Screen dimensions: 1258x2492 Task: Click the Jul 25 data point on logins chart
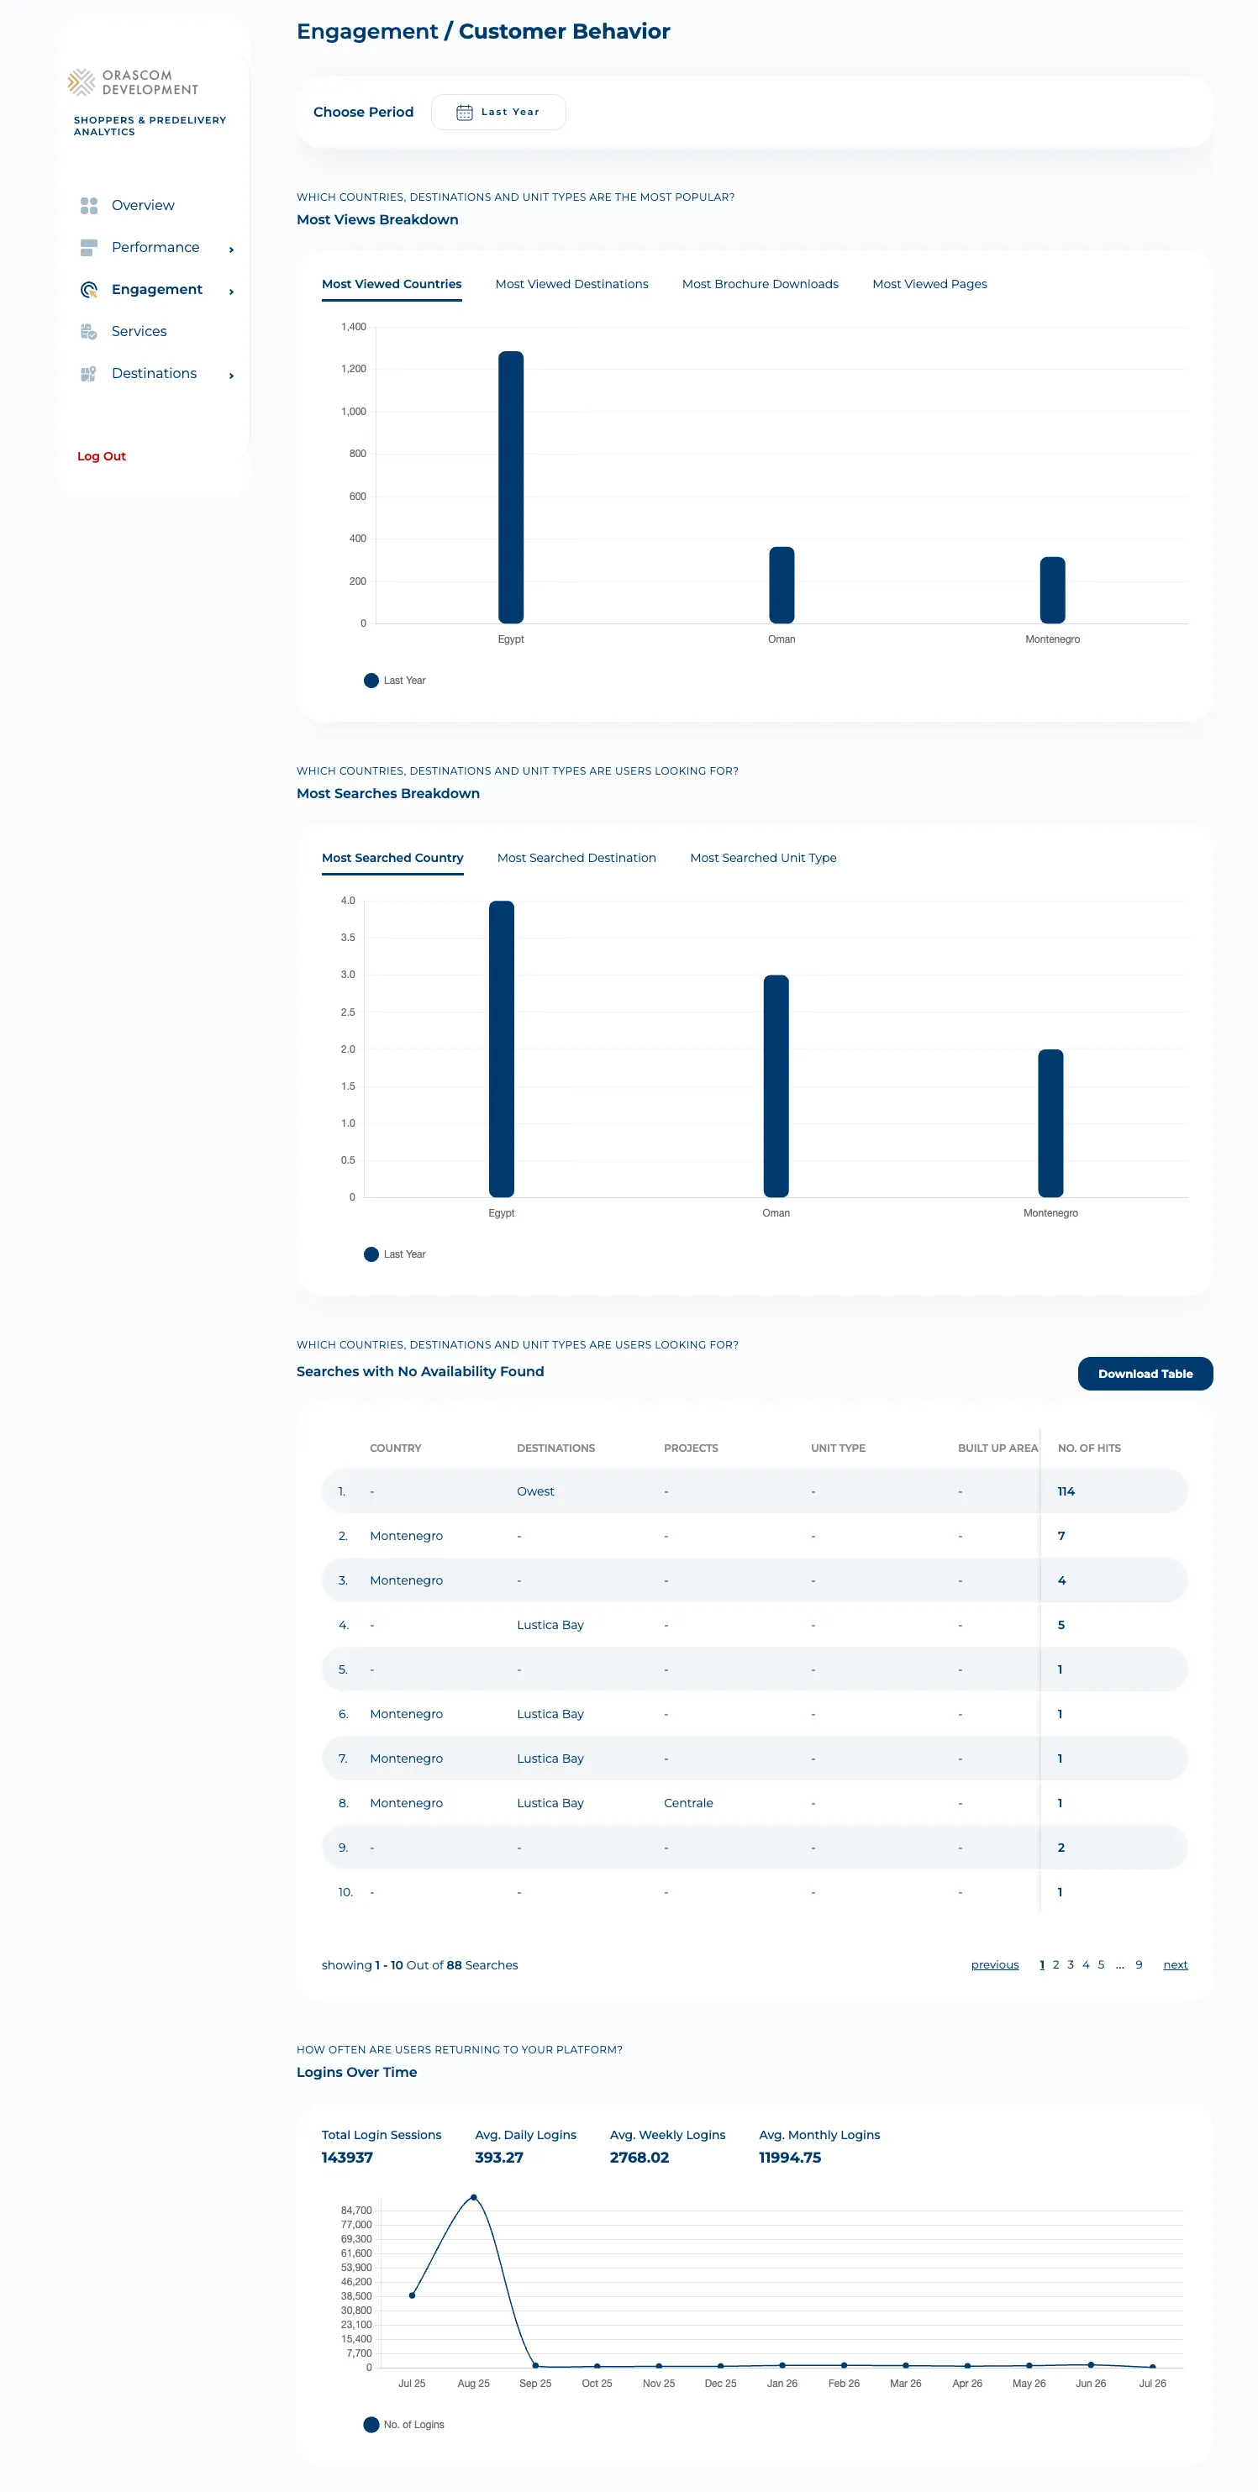[x=413, y=2295]
